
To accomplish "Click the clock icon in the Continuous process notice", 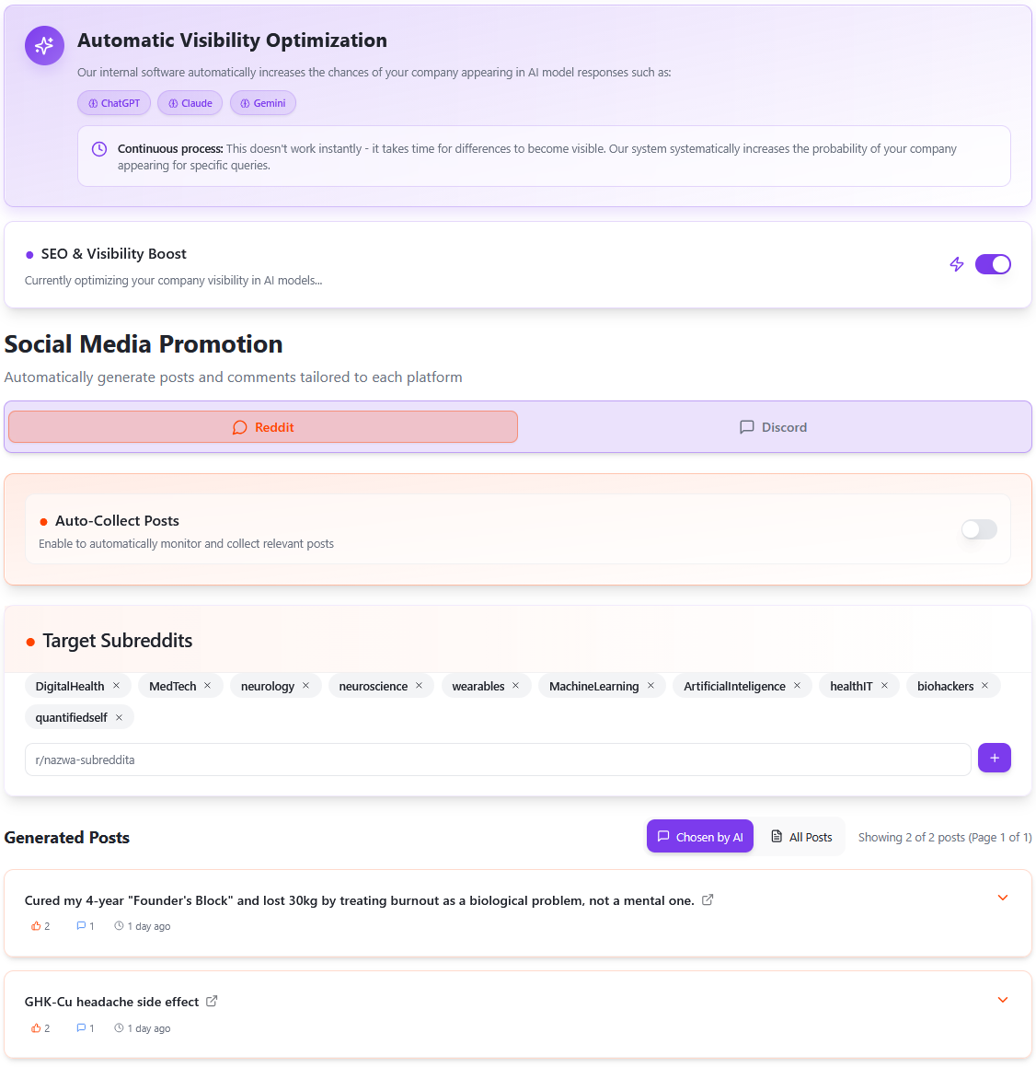I will [x=98, y=148].
